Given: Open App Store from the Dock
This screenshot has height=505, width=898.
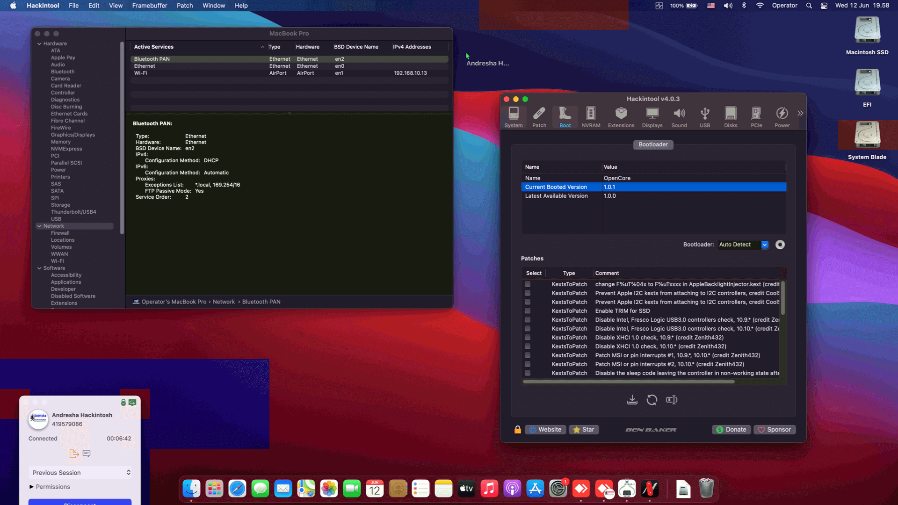Looking at the screenshot, I should point(535,489).
